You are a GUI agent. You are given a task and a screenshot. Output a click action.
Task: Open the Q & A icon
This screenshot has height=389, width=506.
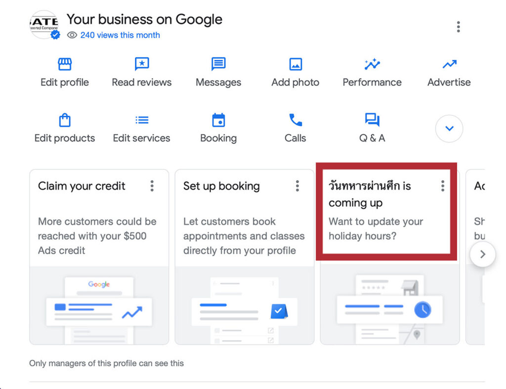(x=372, y=120)
